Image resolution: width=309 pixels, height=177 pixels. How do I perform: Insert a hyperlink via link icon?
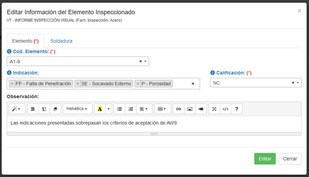tap(179, 109)
